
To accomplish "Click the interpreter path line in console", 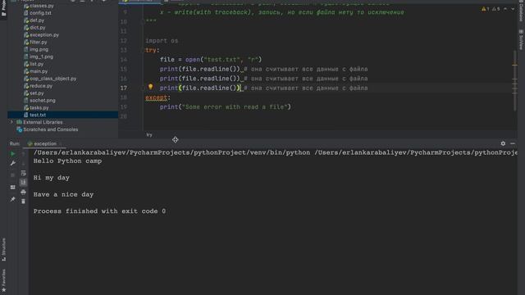I will [x=276, y=152].
